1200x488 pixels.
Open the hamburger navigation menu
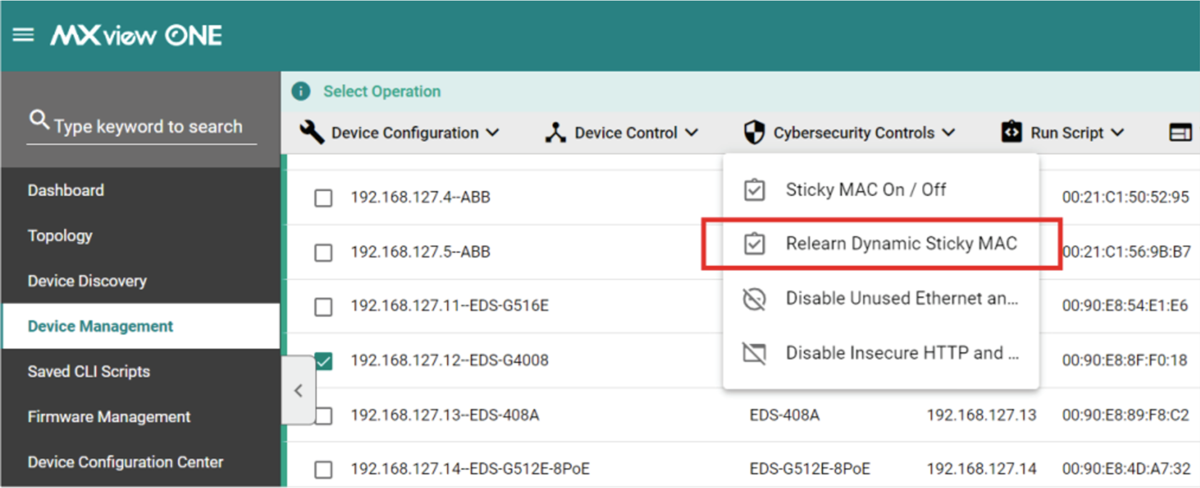(23, 35)
